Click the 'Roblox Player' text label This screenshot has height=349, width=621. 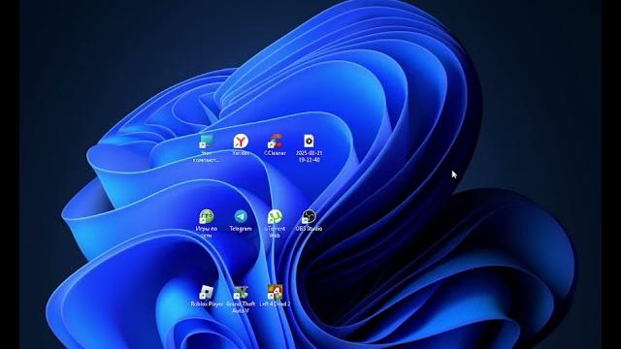tap(207, 303)
